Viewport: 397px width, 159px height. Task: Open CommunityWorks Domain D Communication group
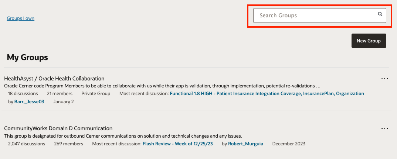(58, 128)
